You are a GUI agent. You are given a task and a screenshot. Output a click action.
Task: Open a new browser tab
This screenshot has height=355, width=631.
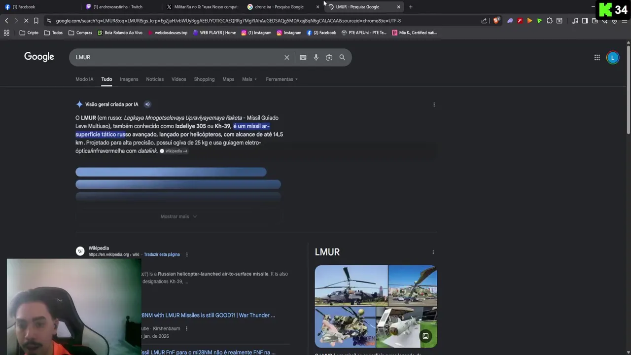411,7
